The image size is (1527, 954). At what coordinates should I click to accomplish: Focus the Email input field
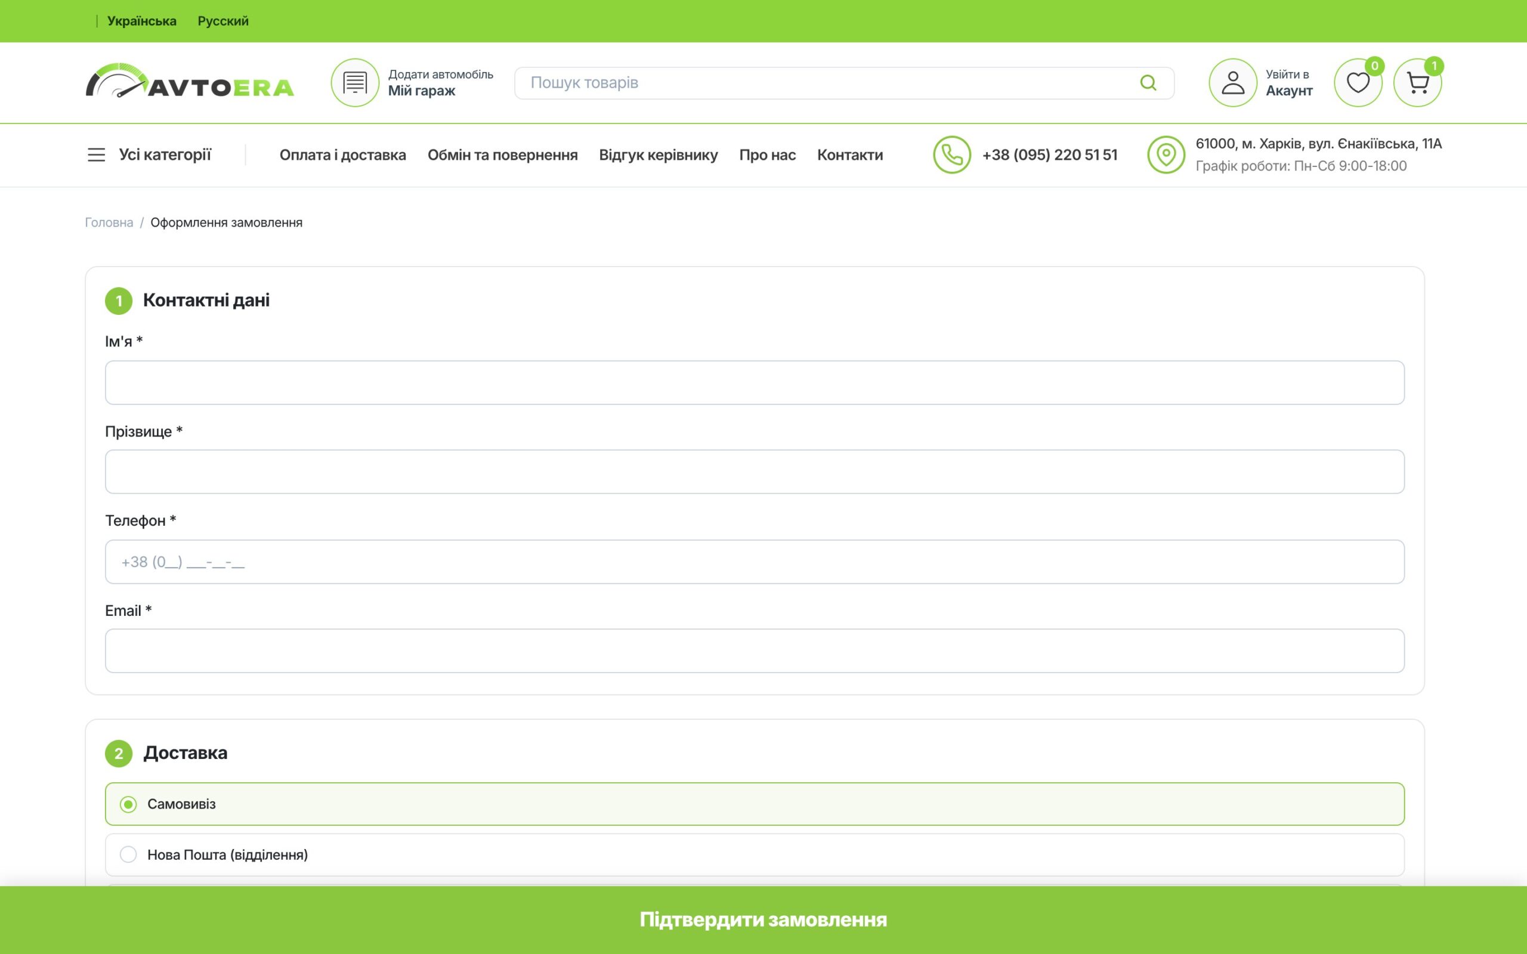pos(755,651)
